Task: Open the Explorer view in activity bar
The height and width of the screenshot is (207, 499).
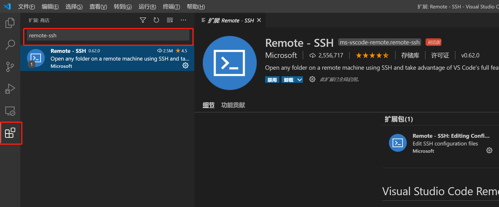Action: (10, 23)
